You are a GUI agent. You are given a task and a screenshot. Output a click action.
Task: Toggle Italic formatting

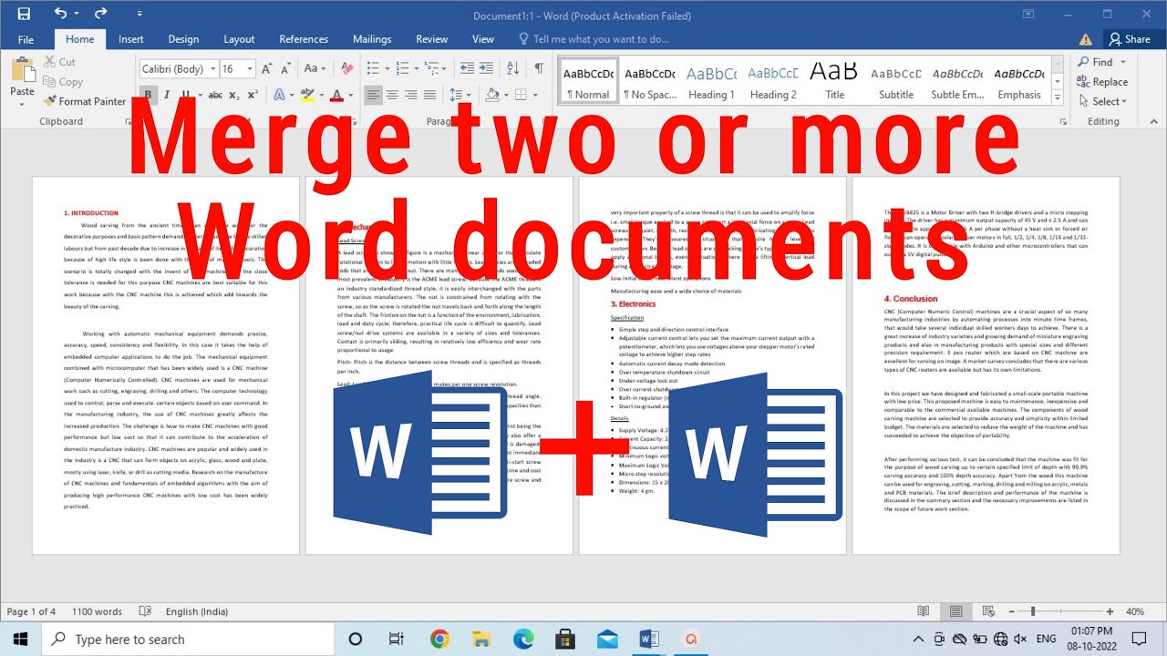(168, 95)
